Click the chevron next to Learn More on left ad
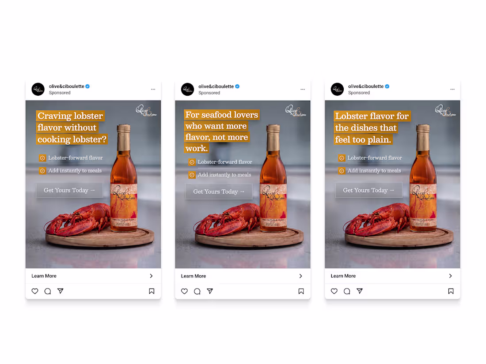The image size is (486, 364). [x=152, y=276]
